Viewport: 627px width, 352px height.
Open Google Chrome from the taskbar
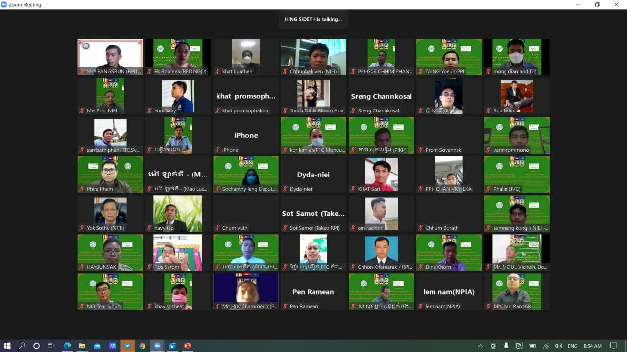click(142, 346)
